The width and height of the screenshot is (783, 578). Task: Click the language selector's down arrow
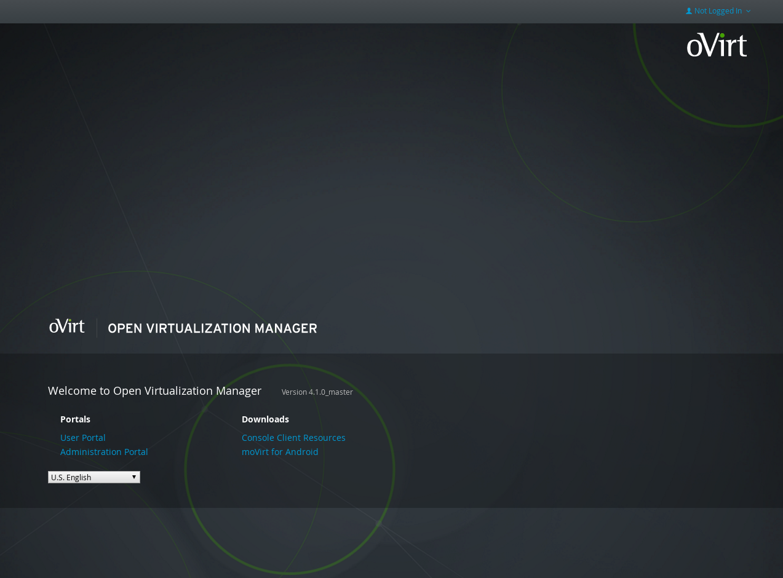134,477
